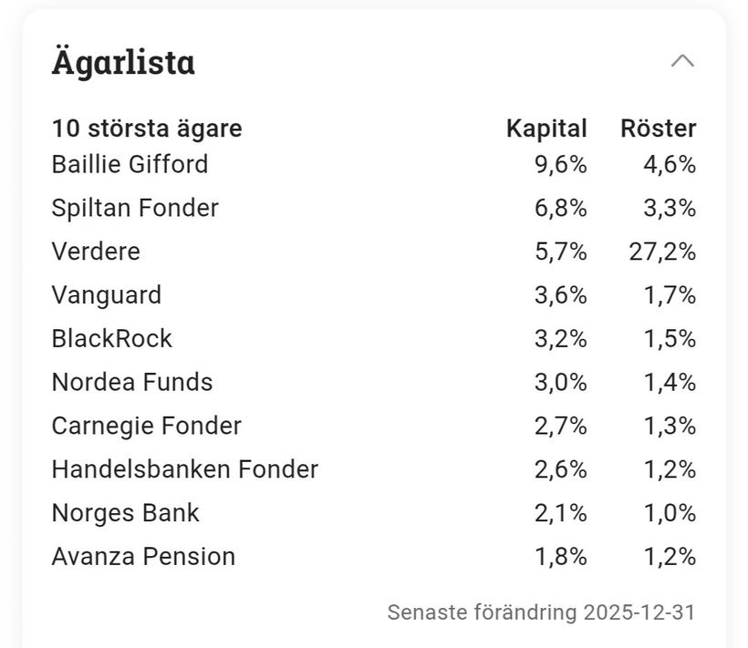The width and height of the screenshot is (748, 648).
Task: Click Spiltan Fonder's 6,8% capital value
Action: click(x=561, y=208)
